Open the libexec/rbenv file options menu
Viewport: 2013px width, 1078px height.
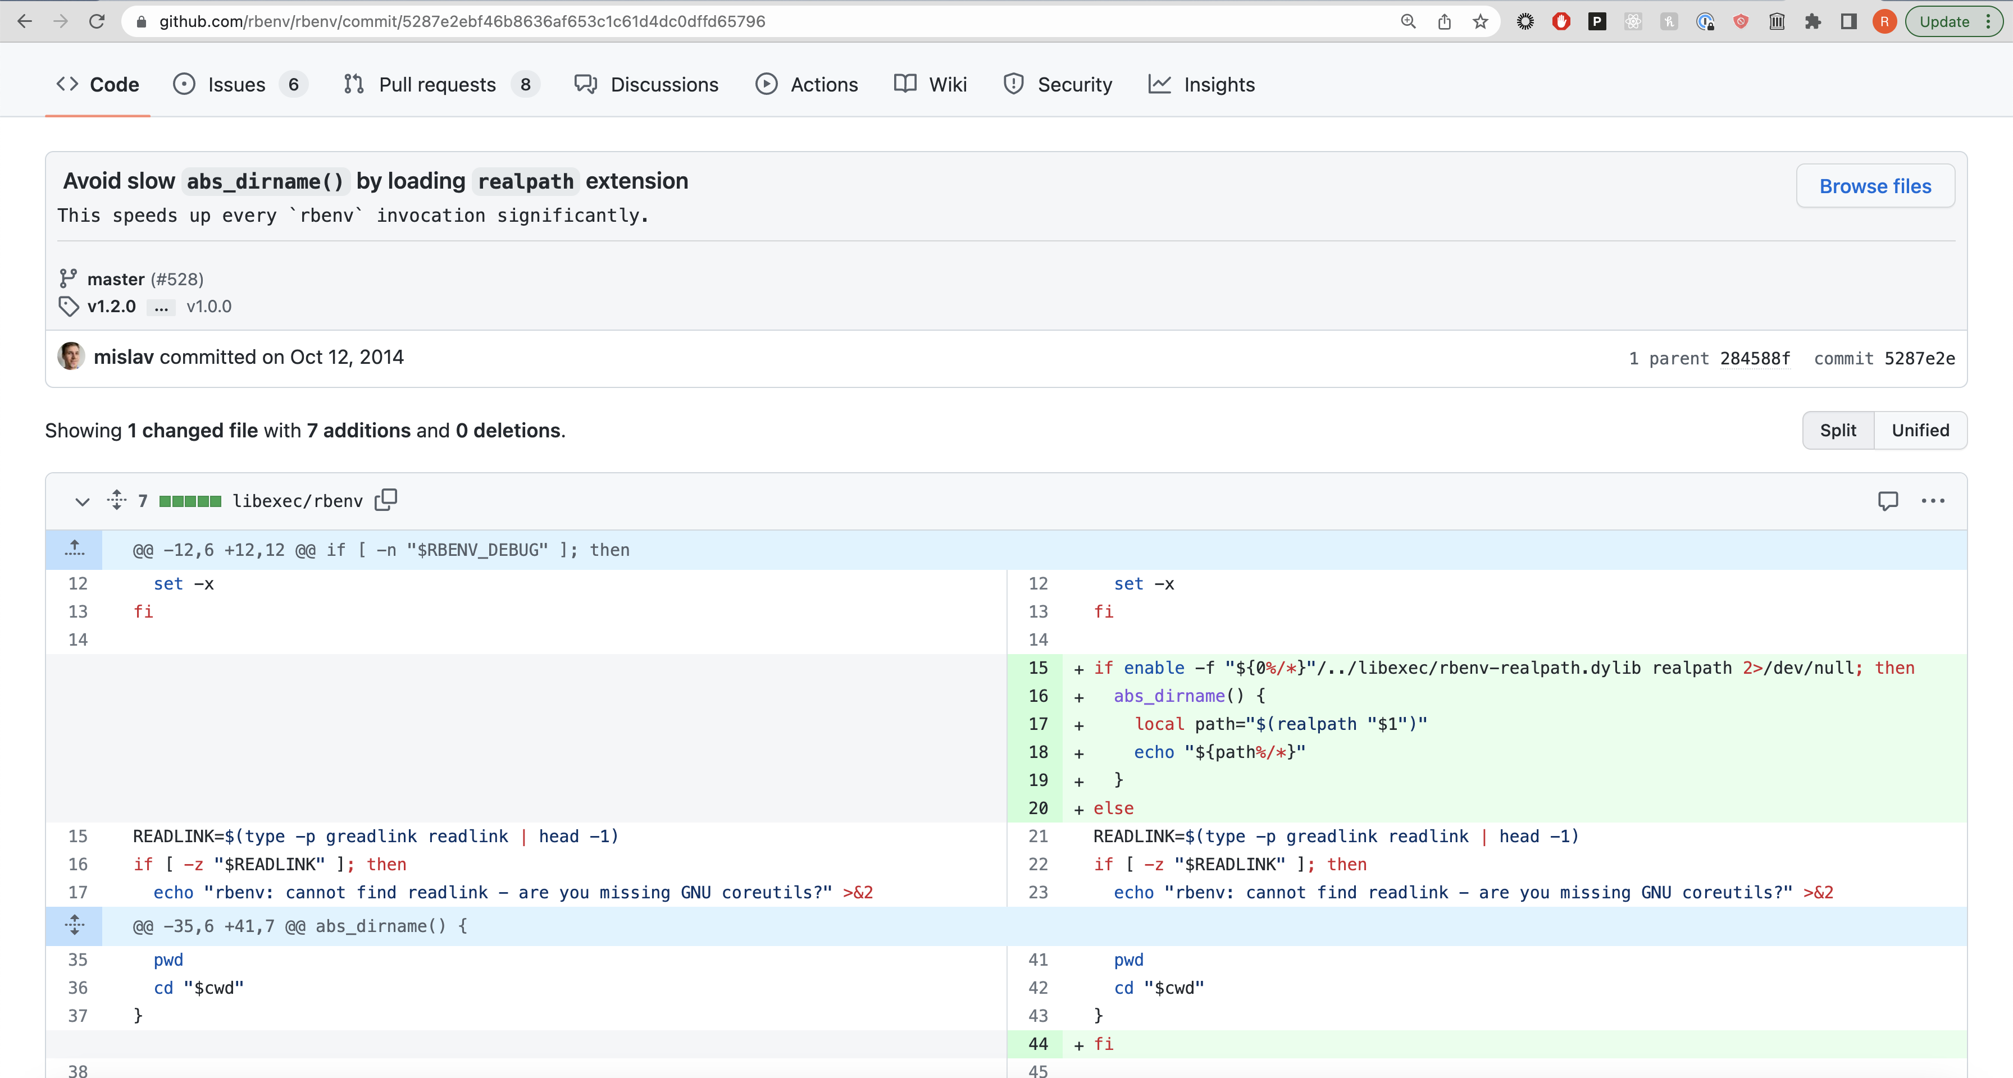[x=1933, y=501]
